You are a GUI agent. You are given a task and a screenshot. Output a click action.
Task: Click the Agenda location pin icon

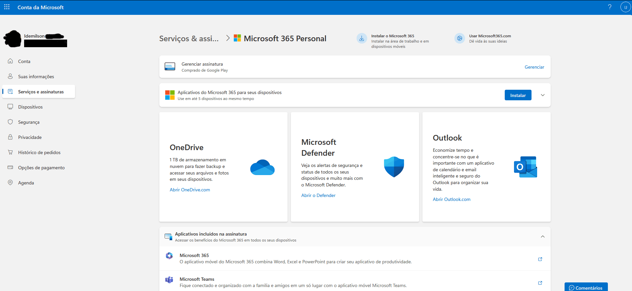[10, 182]
